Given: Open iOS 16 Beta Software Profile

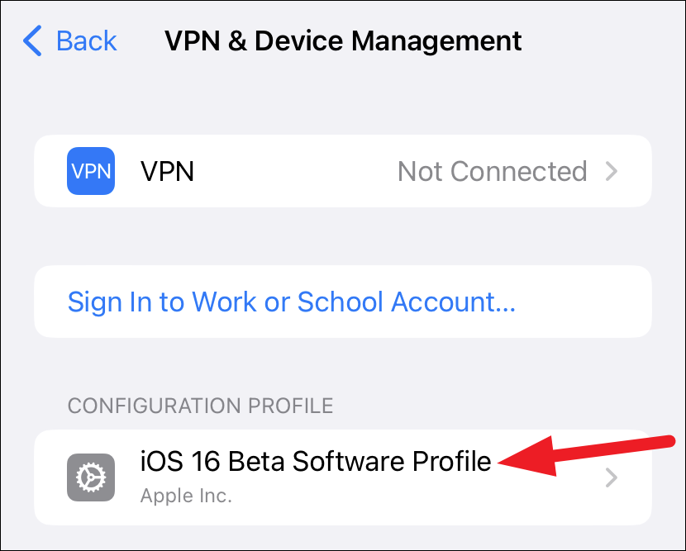Looking at the screenshot, I should (x=316, y=461).
